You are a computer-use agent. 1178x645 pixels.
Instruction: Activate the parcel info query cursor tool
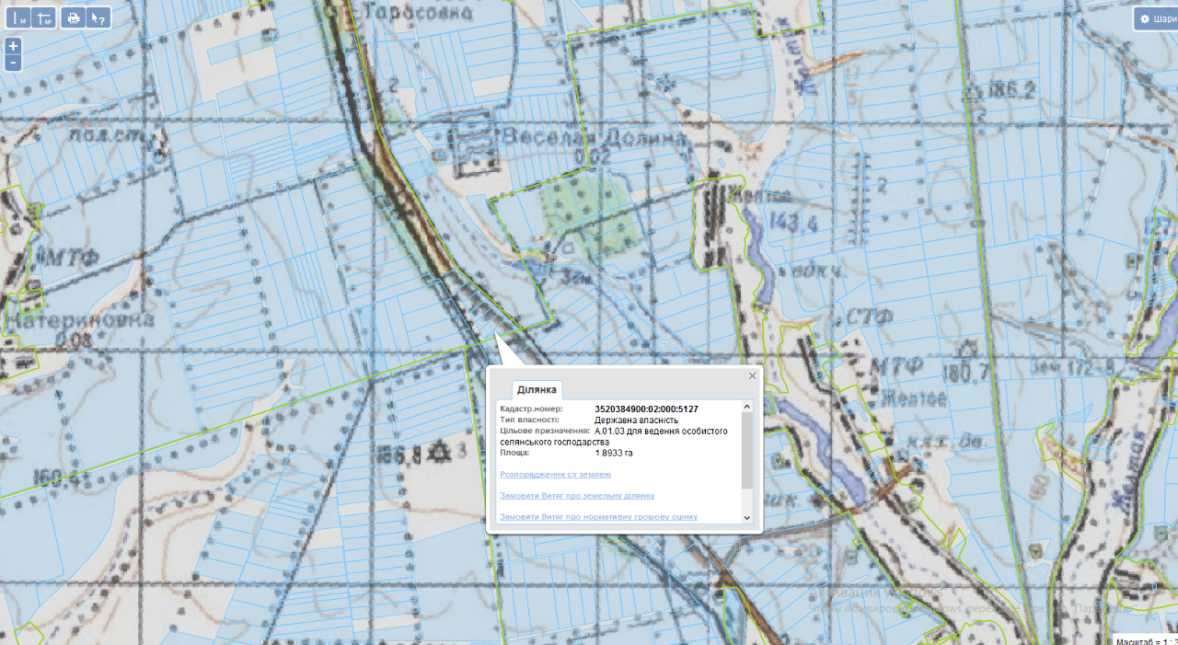(x=98, y=17)
